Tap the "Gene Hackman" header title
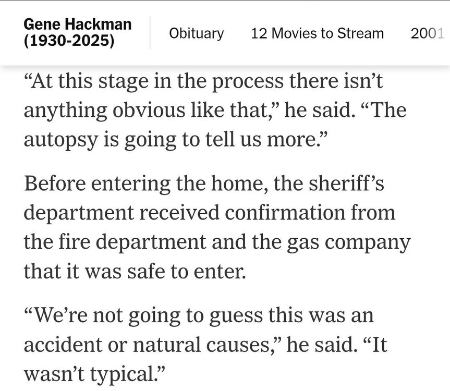450x391 pixels. 77,25
